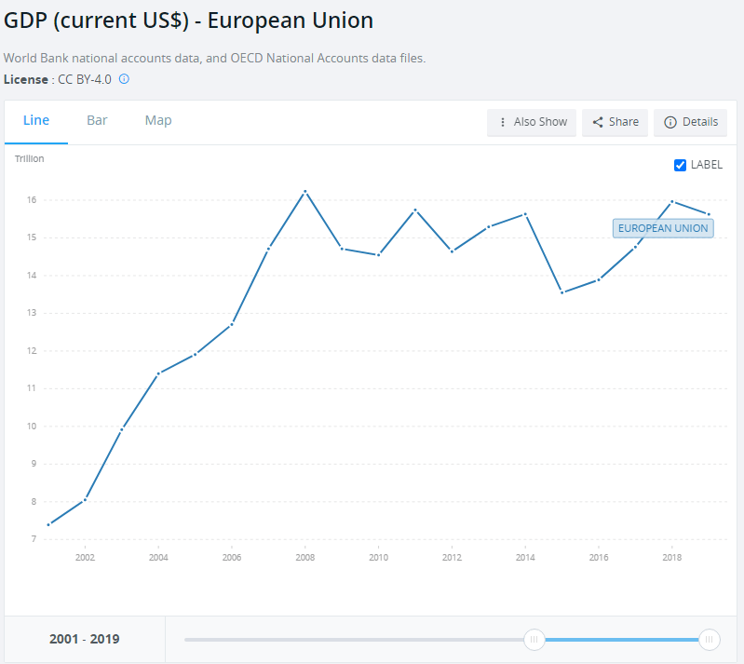Screen dimensions: 744x664
Task: Click the right handle of the year slider
Action: coord(710,639)
